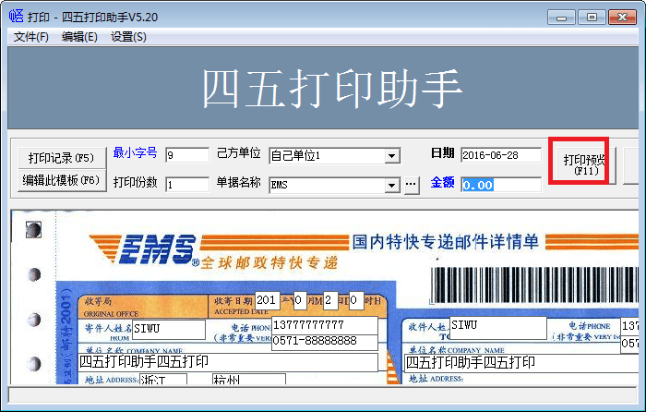Click the sender name field SIWU
Screen dimensions: 646x412
point(169,329)
